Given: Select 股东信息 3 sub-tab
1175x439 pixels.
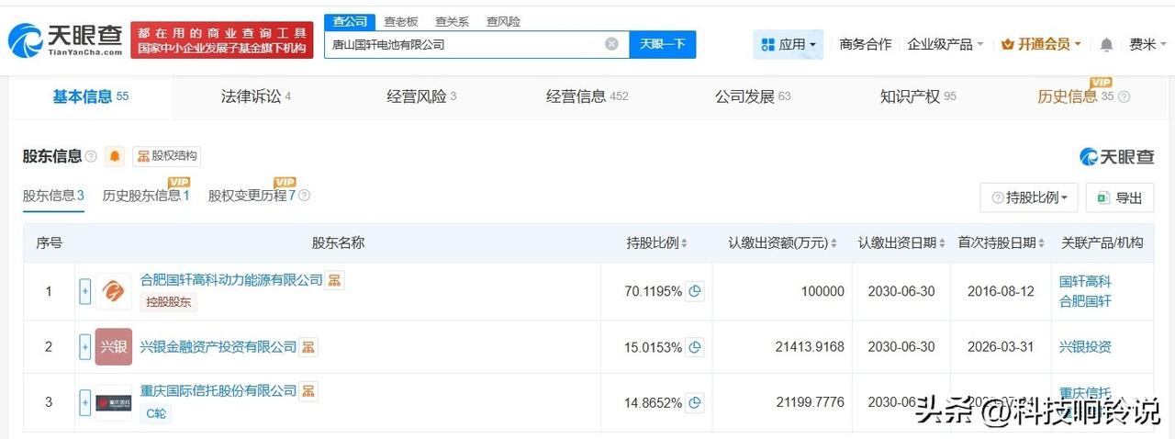Looking at the screenshot, I should 53,196.
